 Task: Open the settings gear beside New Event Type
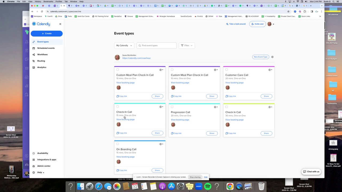(x=272, y=57)
